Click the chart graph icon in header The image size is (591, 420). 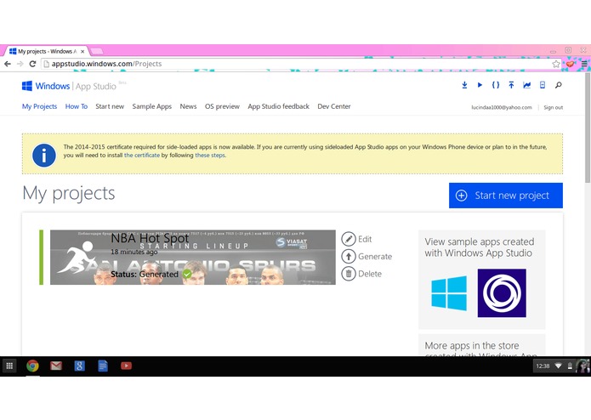tap(527, 85)
